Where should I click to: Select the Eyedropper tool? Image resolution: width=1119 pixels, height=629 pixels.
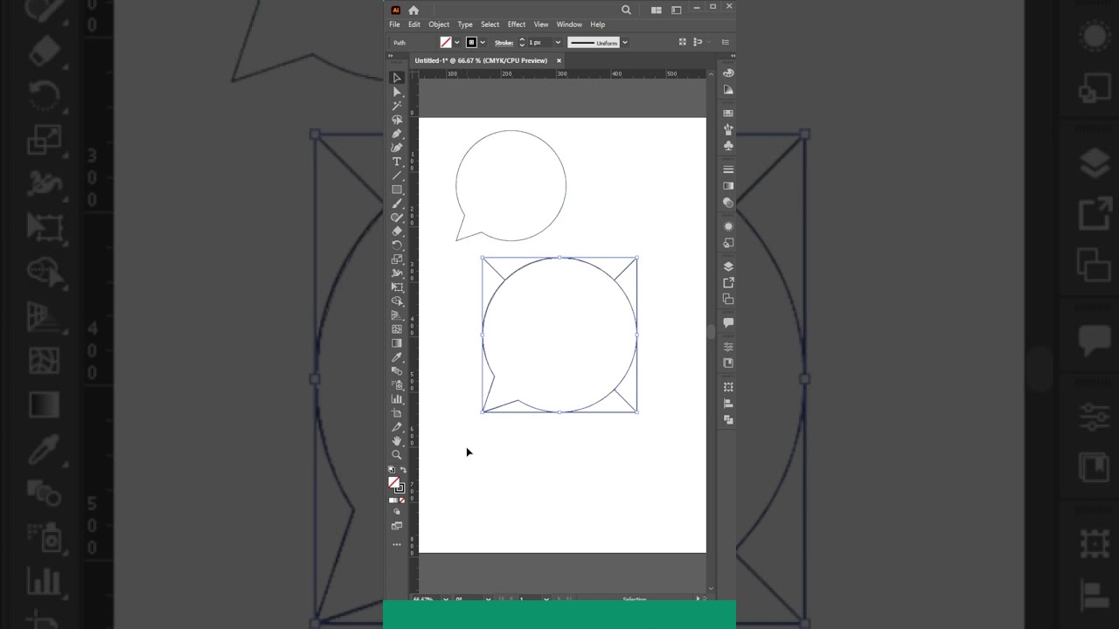pyautogui.click(x=397, y=357)
